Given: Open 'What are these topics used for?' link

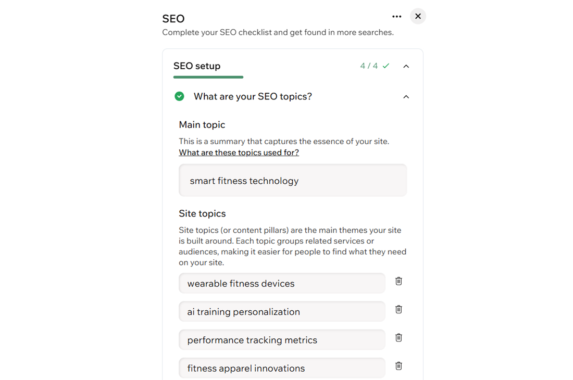Looking at the screenshot, I should (239, 152).
